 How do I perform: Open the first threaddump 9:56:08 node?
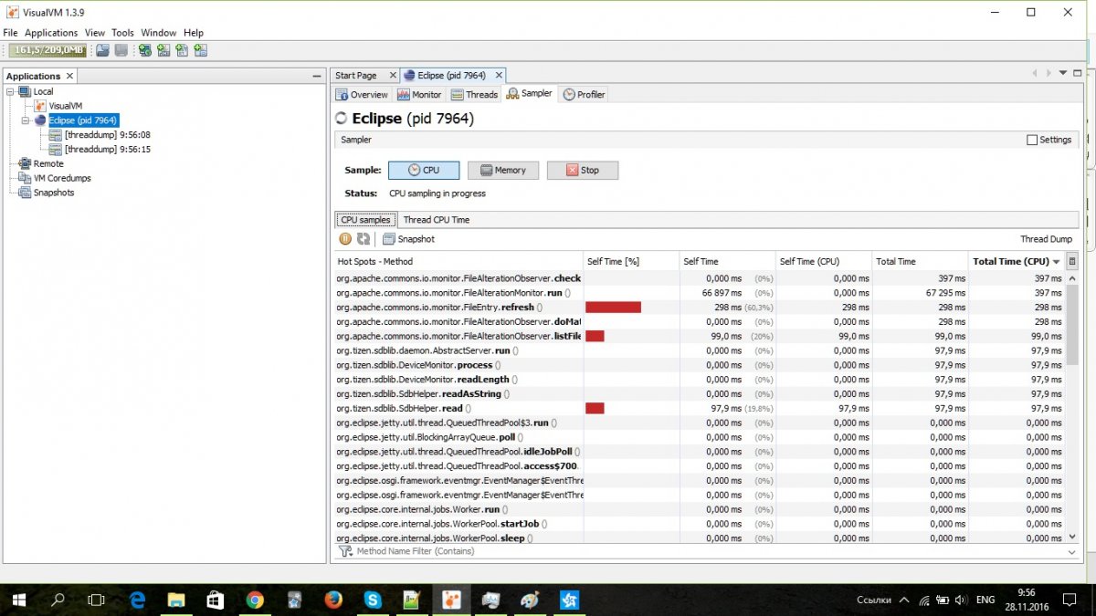[x=107, y=135]
